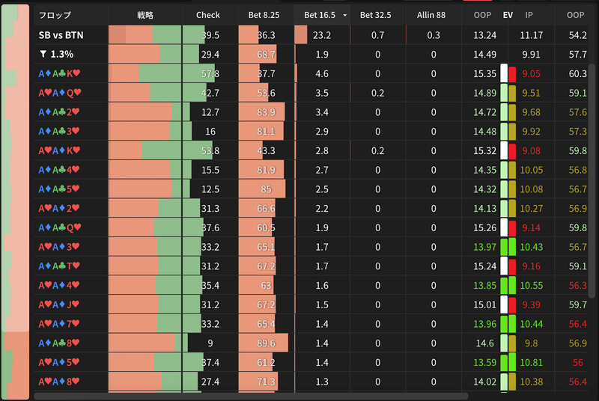Click the strategy bar for A♥A♦K♥
Viewport: 599px width, 401px height.
coord(145,150)
